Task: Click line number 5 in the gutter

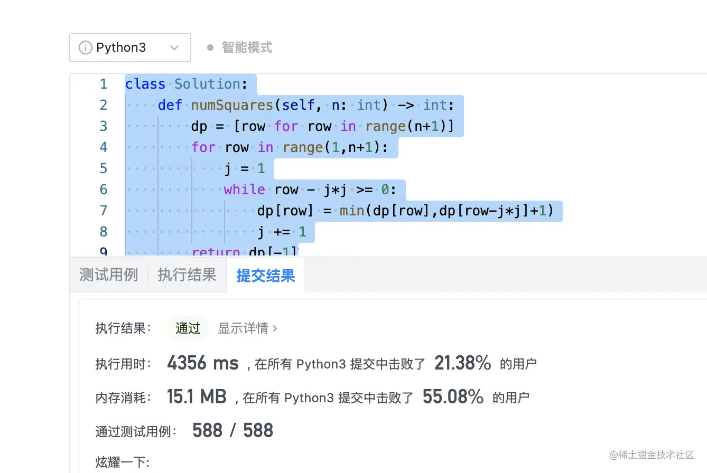Action: tap(104, 168)
